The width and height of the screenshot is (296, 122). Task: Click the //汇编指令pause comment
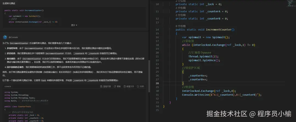200,53
